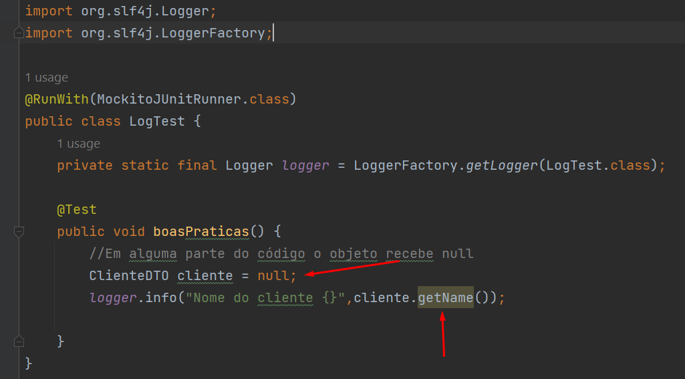Click the null keyword in cliente assignment
The width and height of the screenshot is (685, 379).
273,276
